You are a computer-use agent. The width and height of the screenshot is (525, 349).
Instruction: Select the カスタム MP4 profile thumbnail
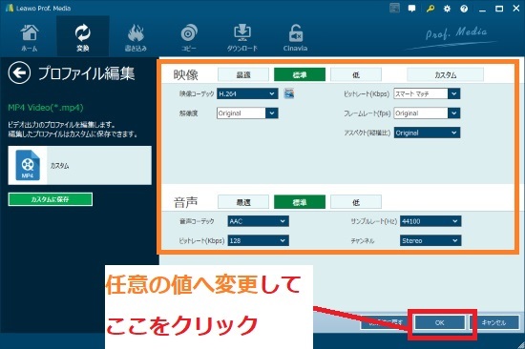pos(79,165)
